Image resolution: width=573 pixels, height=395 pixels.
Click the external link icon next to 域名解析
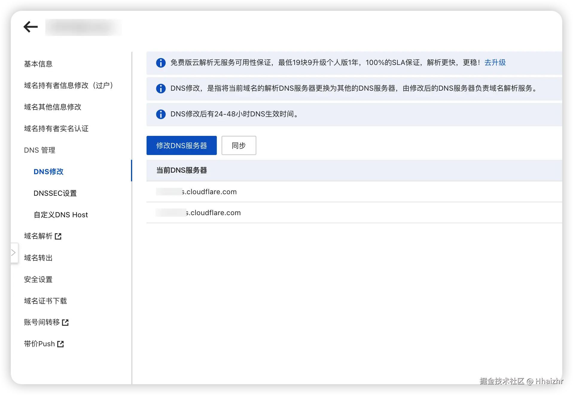pyautogui.click(x=58, y=236)
